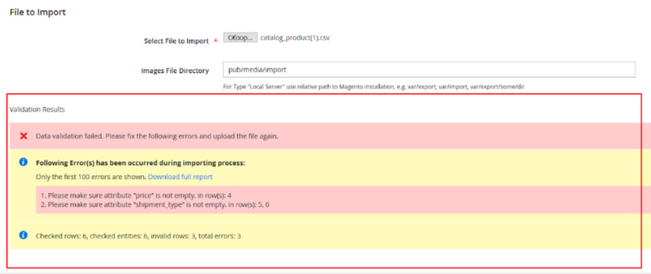Click the Validation Results heading
This screenshot has height=274, width=651.
(x=37, y=110)
